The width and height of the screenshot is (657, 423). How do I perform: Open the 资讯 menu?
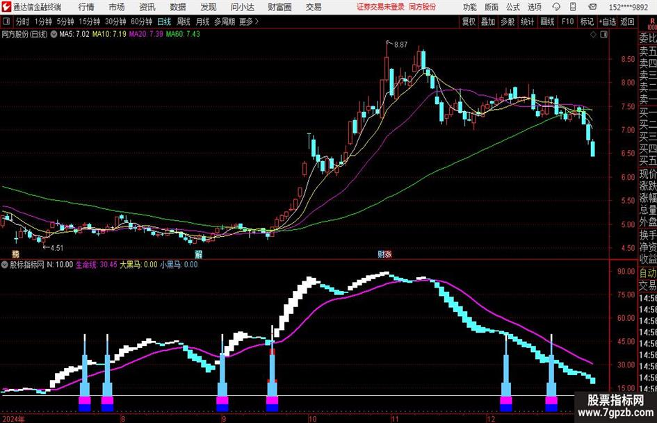click(147, 7)
